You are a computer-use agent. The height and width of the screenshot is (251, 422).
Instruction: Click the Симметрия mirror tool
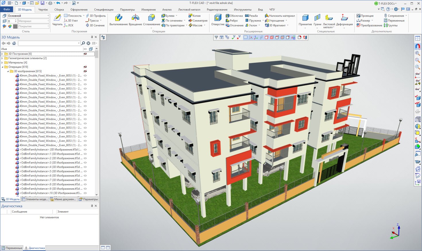pyautogui.click(x=198, y=21)
